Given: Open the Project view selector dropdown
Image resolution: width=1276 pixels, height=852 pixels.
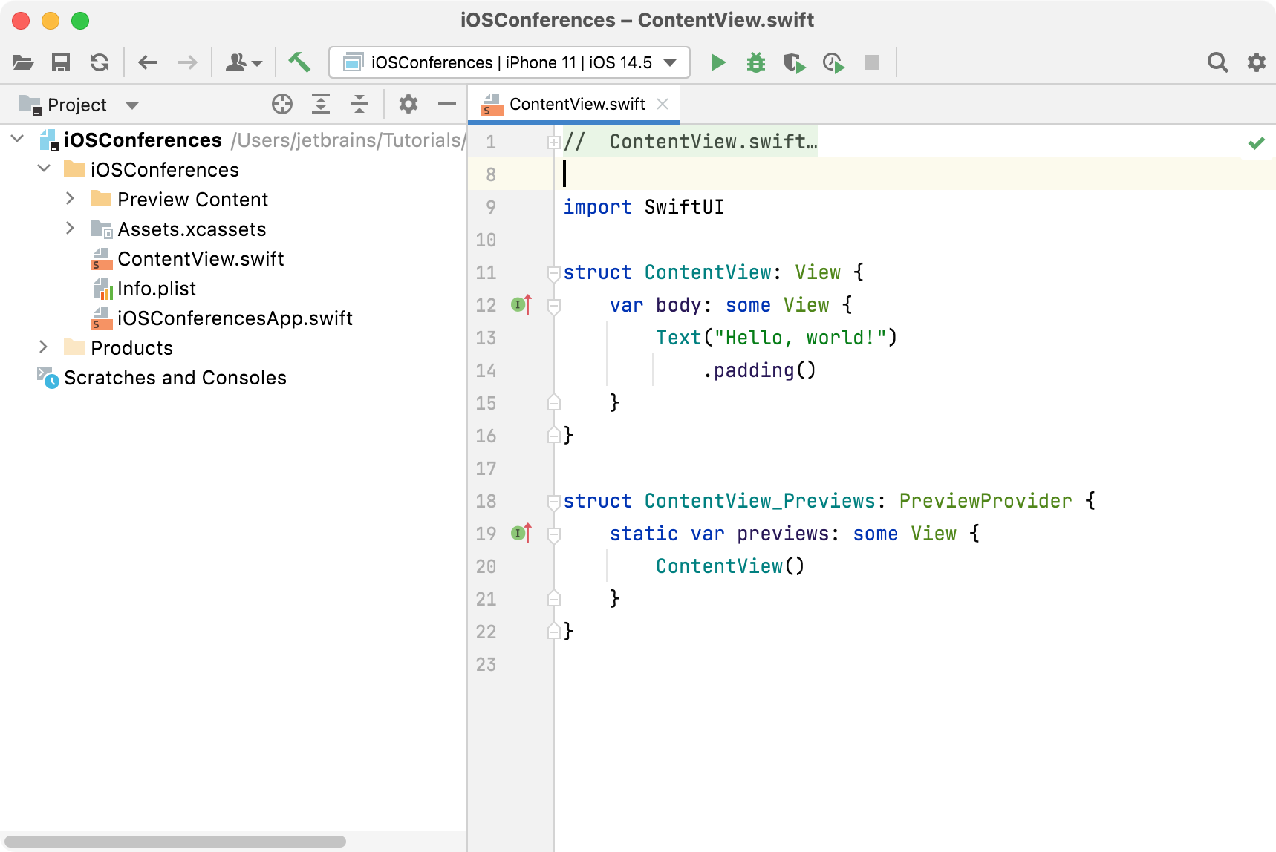Looking at the screenshot, I should [x=79, y=105].
